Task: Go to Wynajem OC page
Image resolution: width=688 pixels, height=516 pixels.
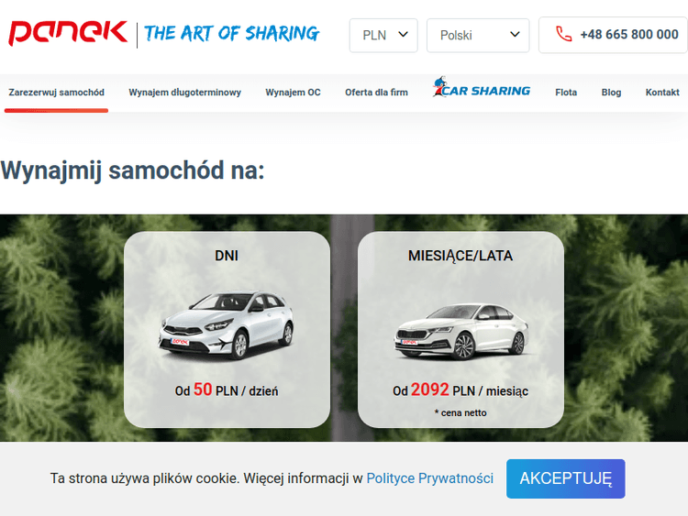Action: (294, 93)
